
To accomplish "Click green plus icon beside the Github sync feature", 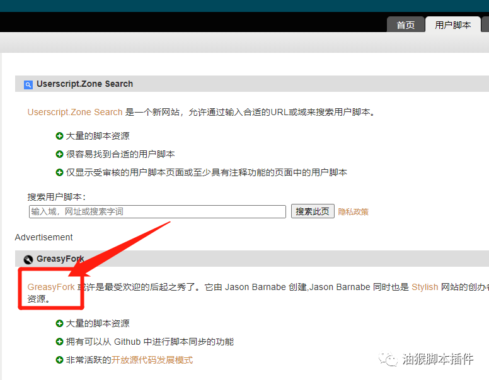I will tap(59, 342).
